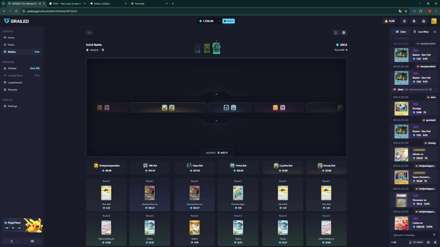Select the highlighted green pack above the reel
This screenshot has height=247, width=440.
tap(216, 48)
